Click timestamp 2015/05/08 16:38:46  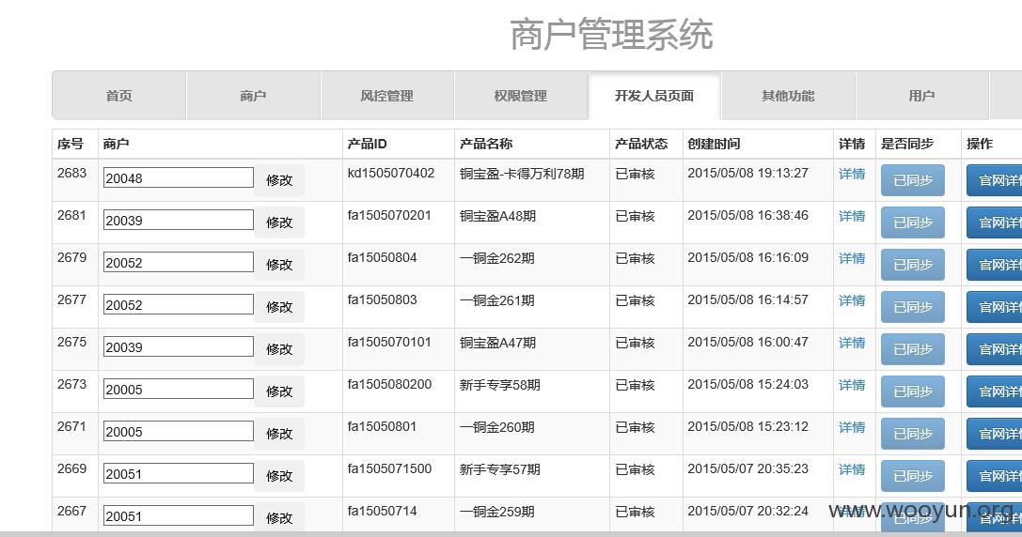pos(747,215)
